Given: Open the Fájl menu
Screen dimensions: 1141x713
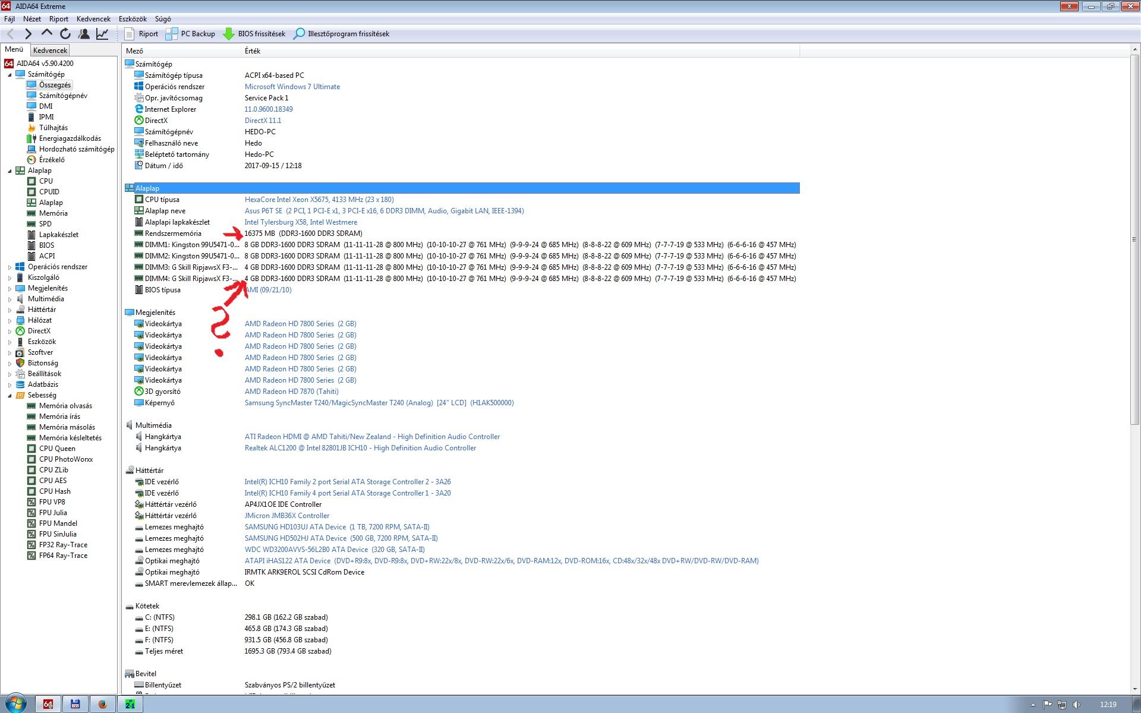Looking at the screenshot, I should pos(10,18).
